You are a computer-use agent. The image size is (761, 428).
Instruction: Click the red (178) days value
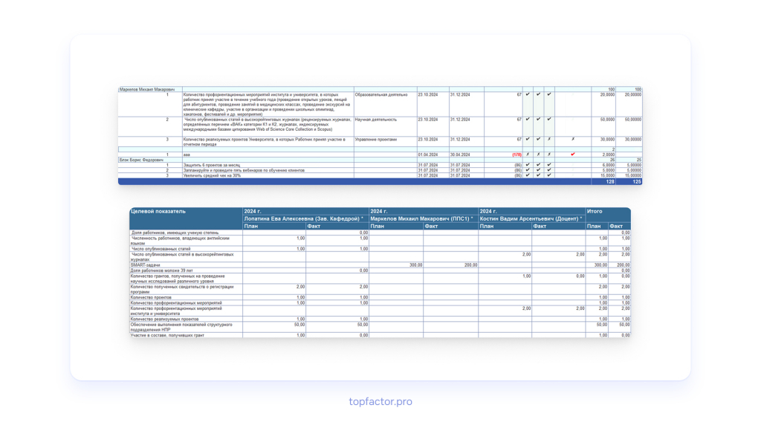[x=517, y=155]
